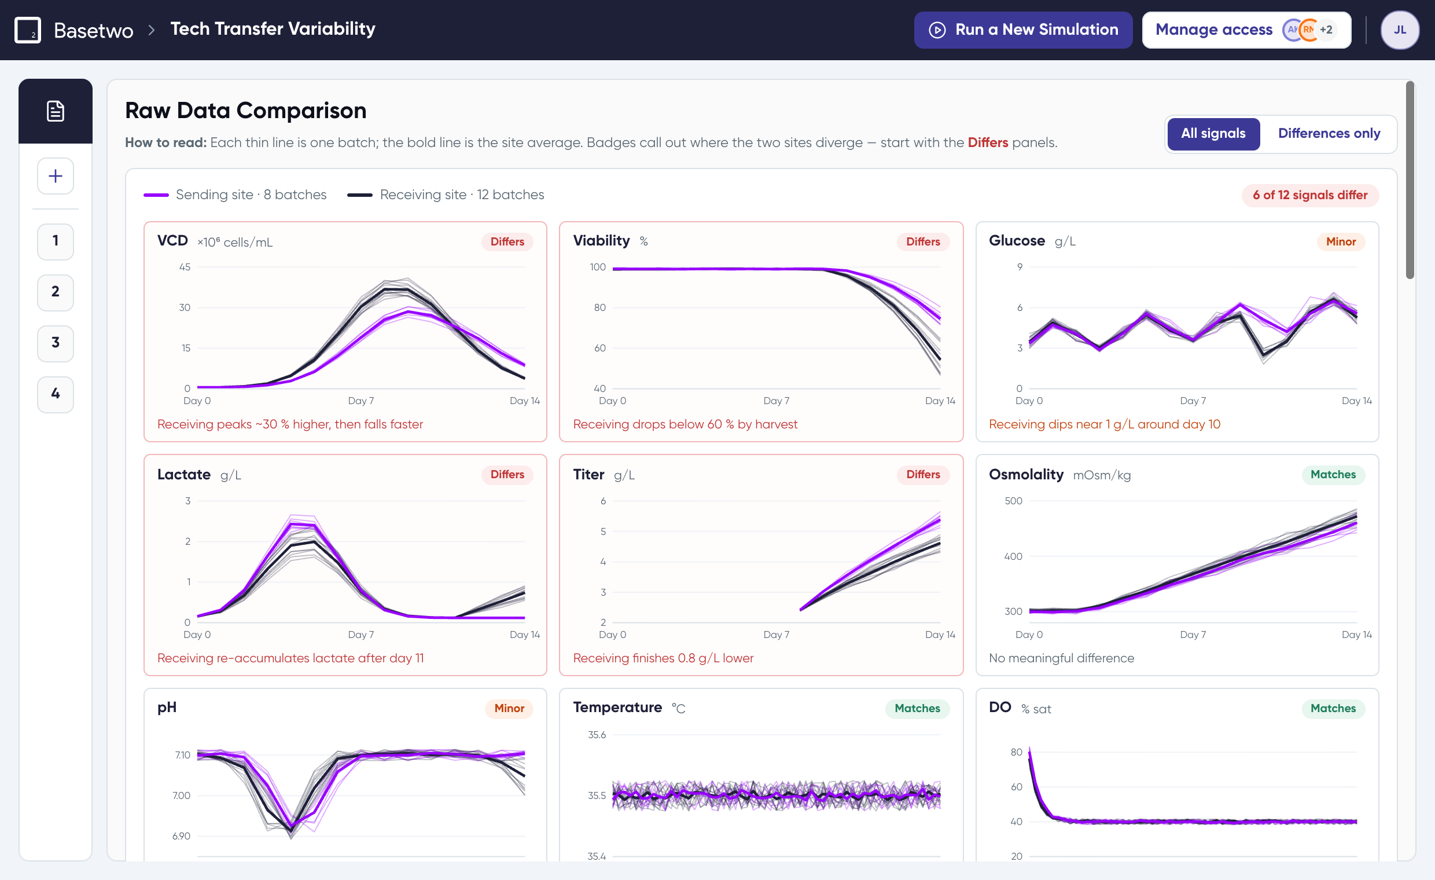
Task: Select the All signals view
Action: point(1213,134)
